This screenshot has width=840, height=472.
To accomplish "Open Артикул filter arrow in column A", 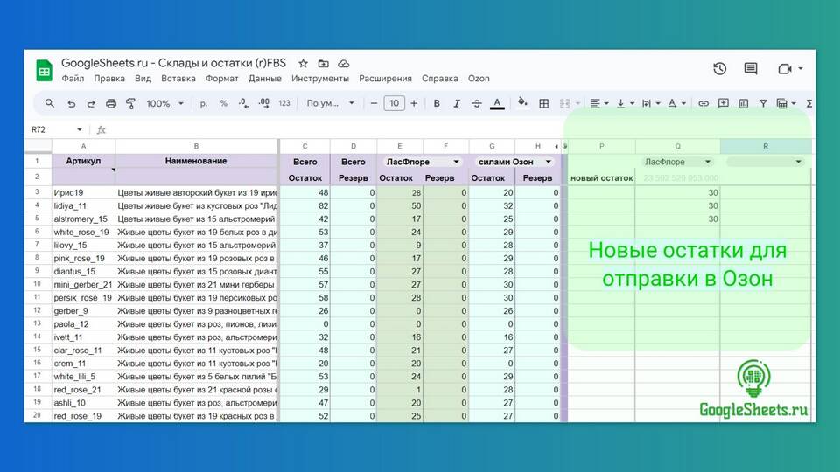I will (113, 170).
